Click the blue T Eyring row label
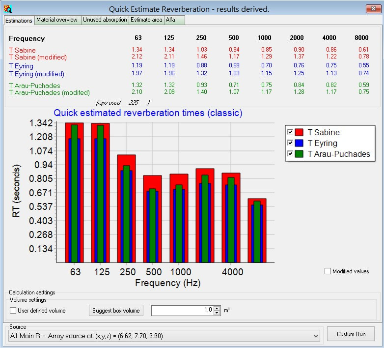Image resolution: width=384 pixels, height=348 pixels. click(x=21, y=66)
